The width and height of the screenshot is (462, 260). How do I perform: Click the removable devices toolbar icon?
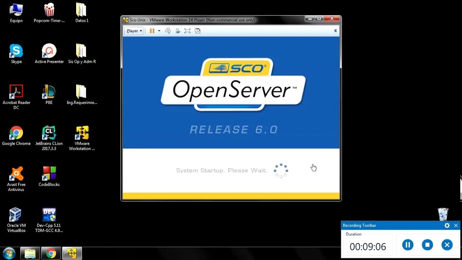pos(178,31)
